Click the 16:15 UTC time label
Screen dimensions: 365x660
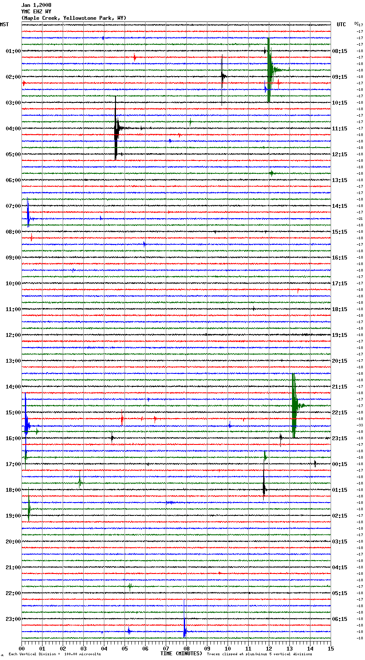340,258
